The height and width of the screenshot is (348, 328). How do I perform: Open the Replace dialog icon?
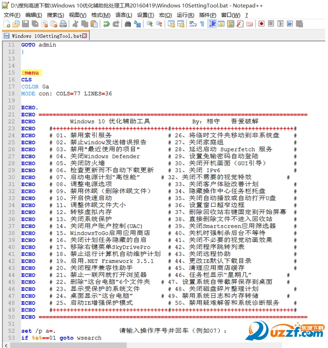click(x=137, y=24)
